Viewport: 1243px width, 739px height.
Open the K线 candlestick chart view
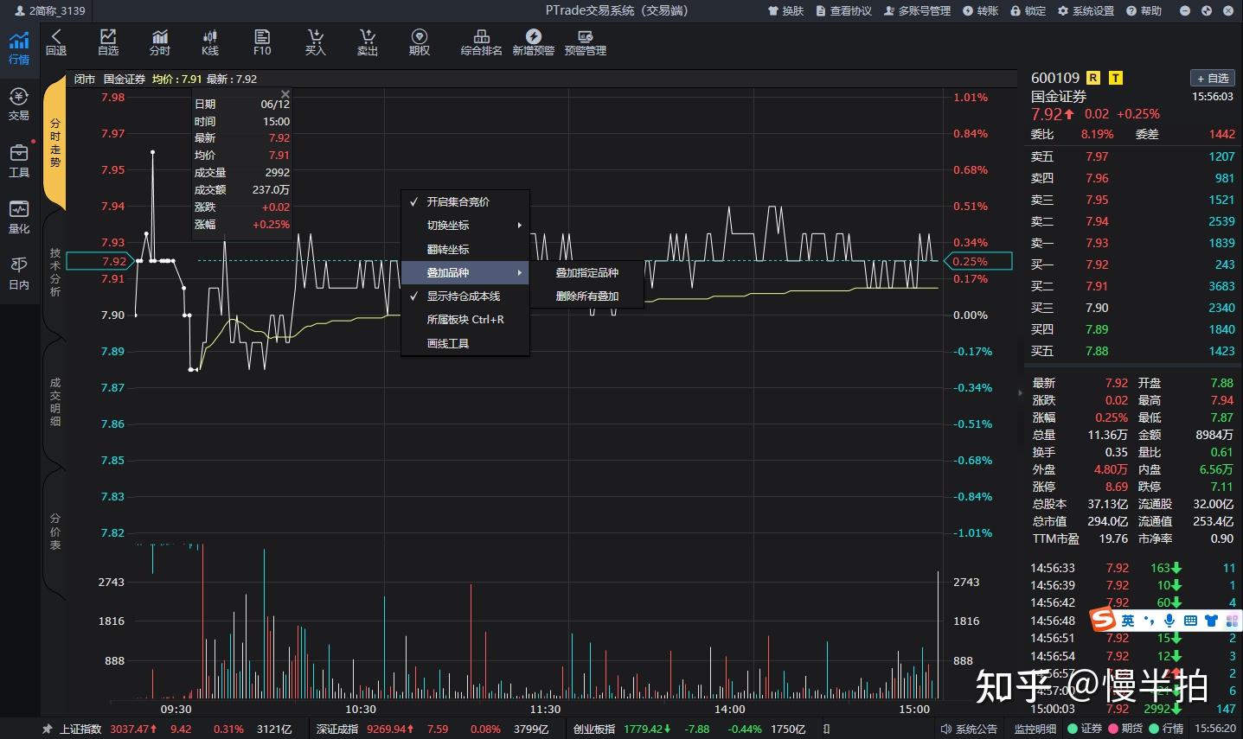pos(209,41)
